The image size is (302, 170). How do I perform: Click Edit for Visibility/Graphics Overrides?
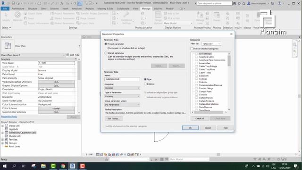(x=56, y=82)
